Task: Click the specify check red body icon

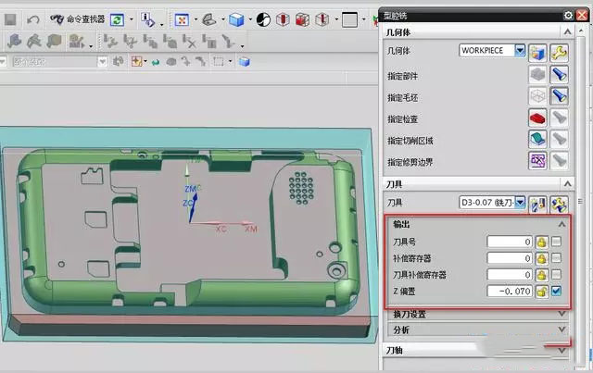Action: coord(536,117)
